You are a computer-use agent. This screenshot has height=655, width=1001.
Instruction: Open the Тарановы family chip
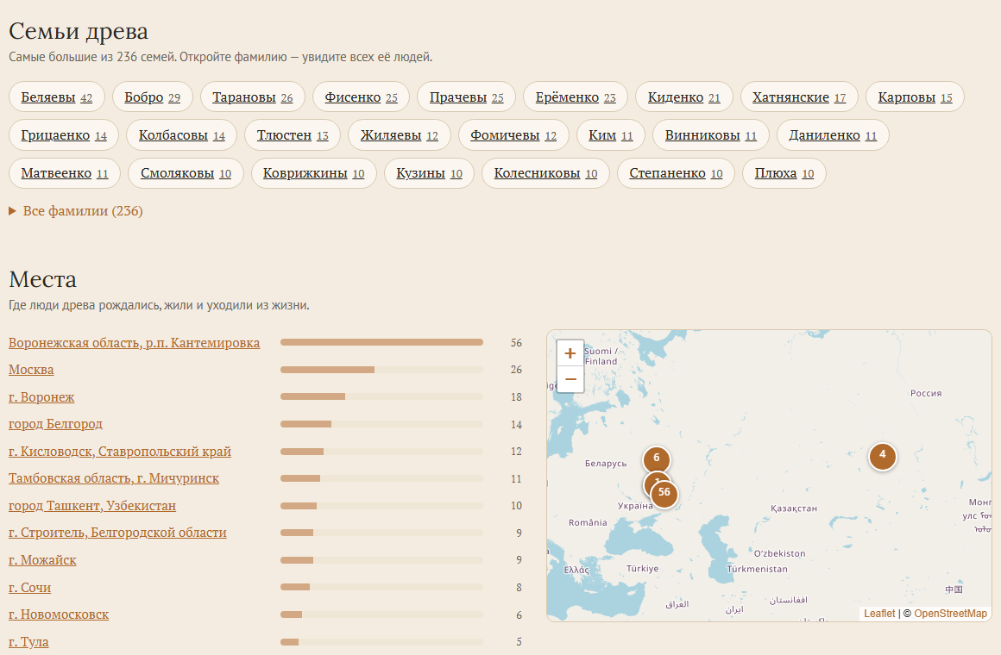point(253,97)
